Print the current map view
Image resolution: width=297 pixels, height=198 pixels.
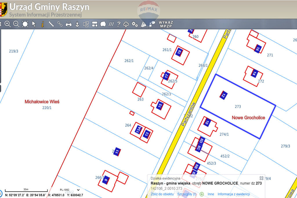(68, 24)
